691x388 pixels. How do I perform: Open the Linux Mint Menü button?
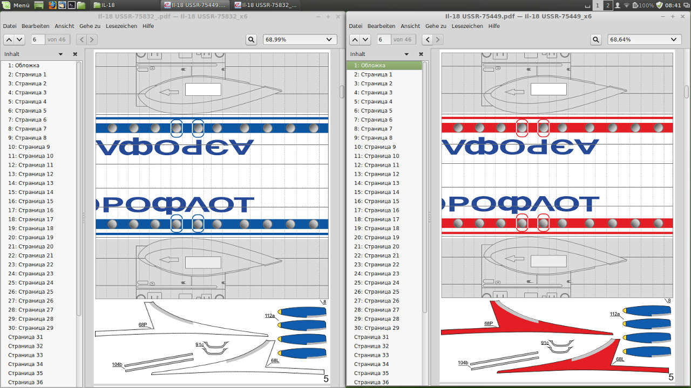[x=16, y=5]
